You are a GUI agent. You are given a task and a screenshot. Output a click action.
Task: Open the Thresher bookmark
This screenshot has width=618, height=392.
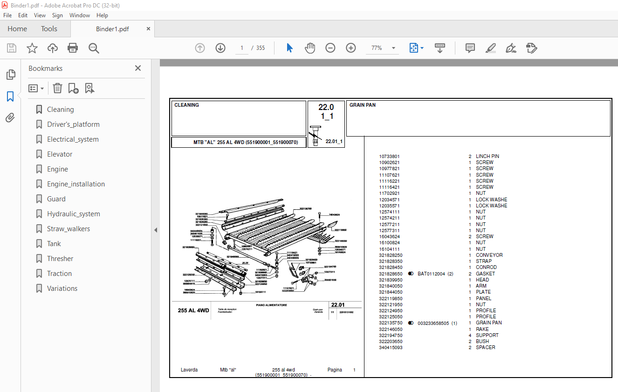click(x=60, y=259)
